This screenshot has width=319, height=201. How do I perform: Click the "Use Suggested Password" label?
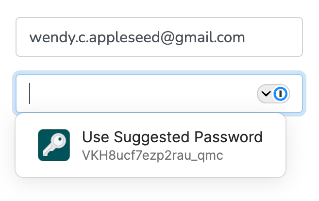pyautogui.click(x=172, y=137)
